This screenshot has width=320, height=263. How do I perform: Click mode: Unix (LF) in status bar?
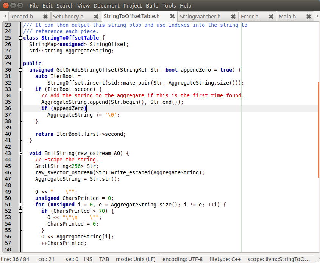pyautogui.click(x=136, y=259)
